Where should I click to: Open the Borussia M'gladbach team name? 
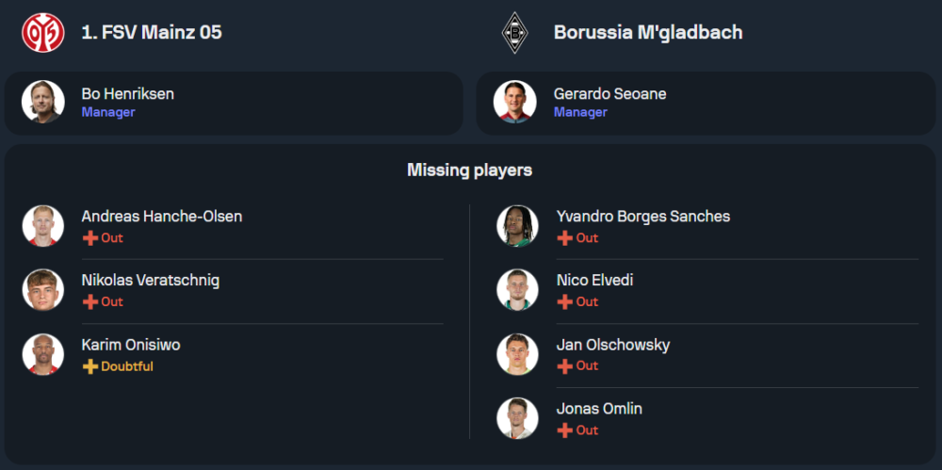pos(648,32)
